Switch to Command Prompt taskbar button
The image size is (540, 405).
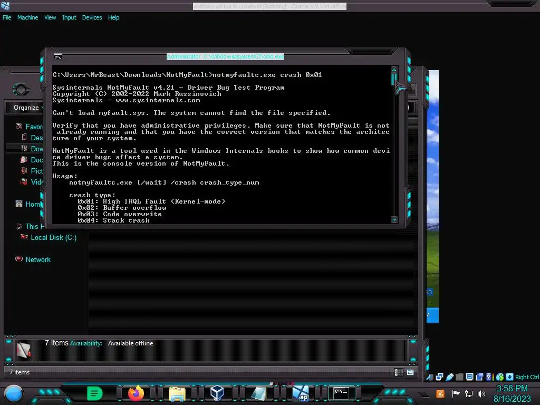click(341, 393)
